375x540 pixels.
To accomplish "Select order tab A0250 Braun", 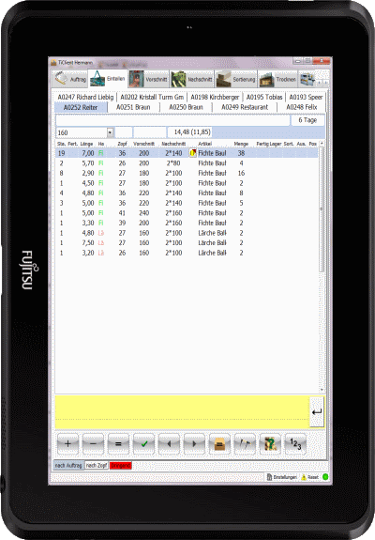I will 186,107.
